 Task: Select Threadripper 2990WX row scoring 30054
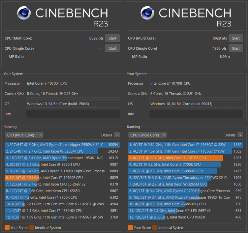click(x=62, y=145)
